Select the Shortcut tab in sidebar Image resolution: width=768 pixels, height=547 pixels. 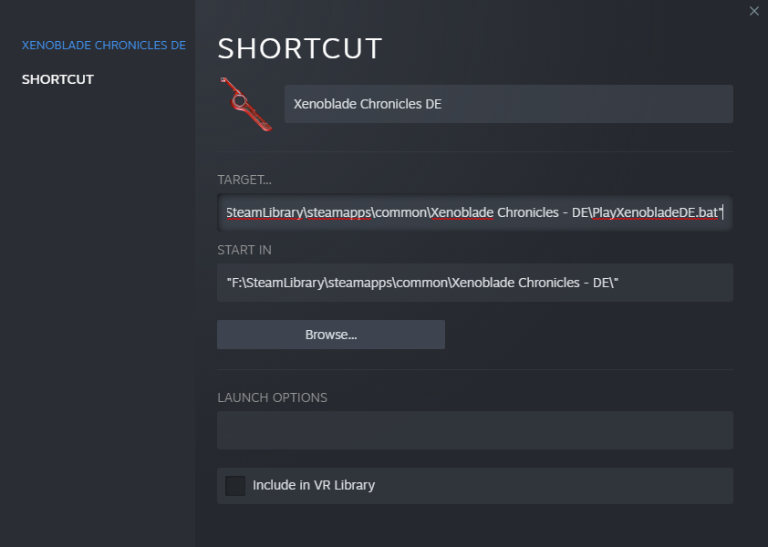[57, 79]
